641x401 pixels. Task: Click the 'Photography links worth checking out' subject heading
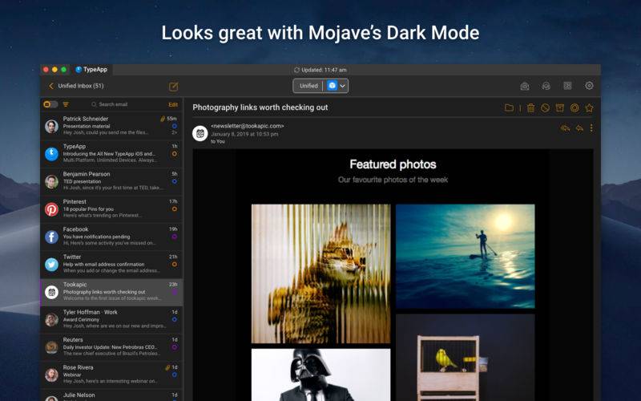click(260, 107)
